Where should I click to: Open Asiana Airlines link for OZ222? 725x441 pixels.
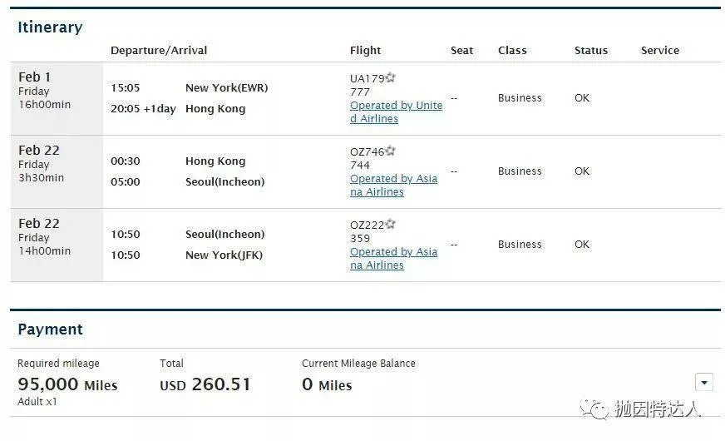tap(393, 258)
